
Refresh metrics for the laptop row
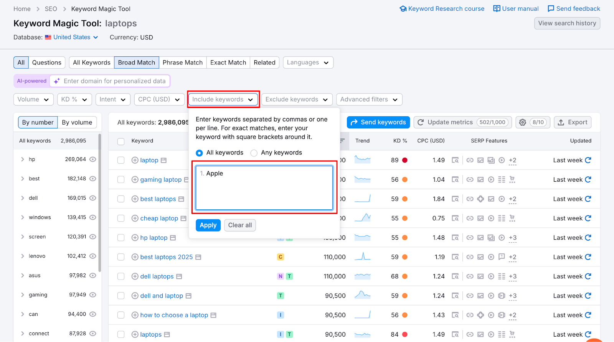(588, 160)
